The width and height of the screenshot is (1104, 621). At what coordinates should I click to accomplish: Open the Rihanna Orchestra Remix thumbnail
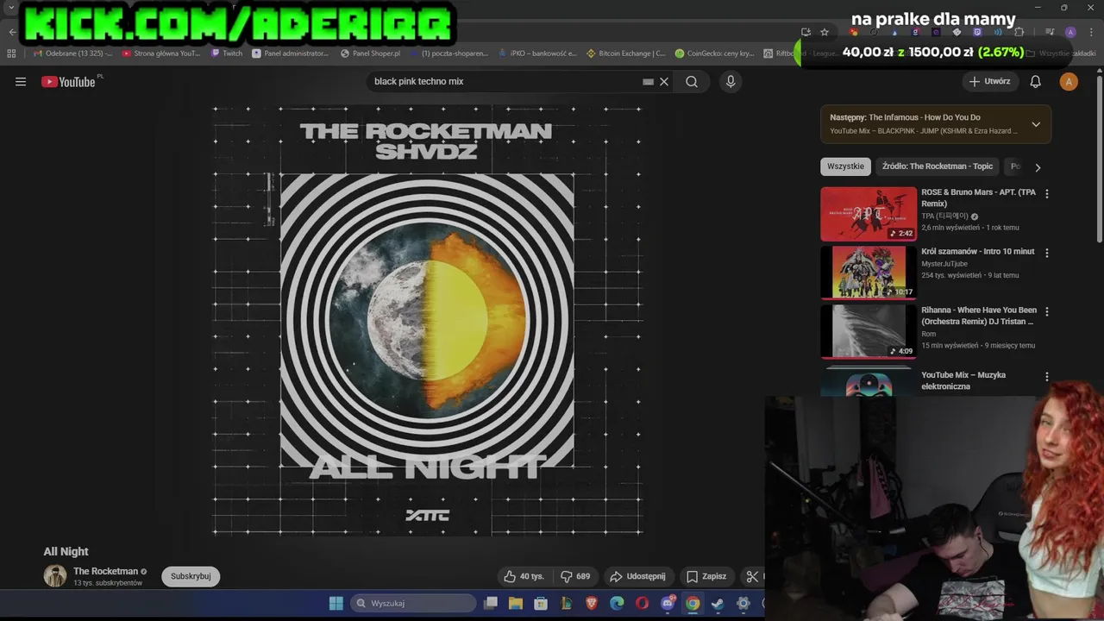pyautogui.click(x=869, y=331)
